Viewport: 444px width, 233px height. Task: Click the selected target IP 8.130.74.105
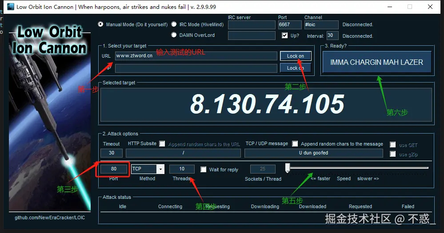(267, 104)
